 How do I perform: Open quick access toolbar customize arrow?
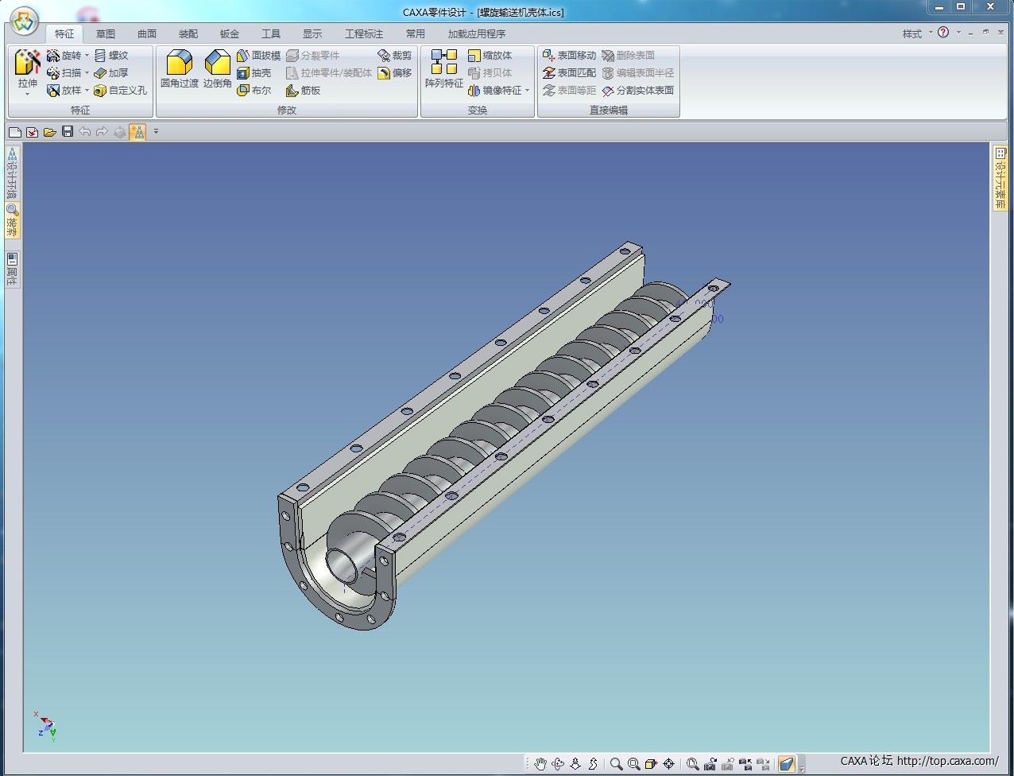(x=156, y=132)
